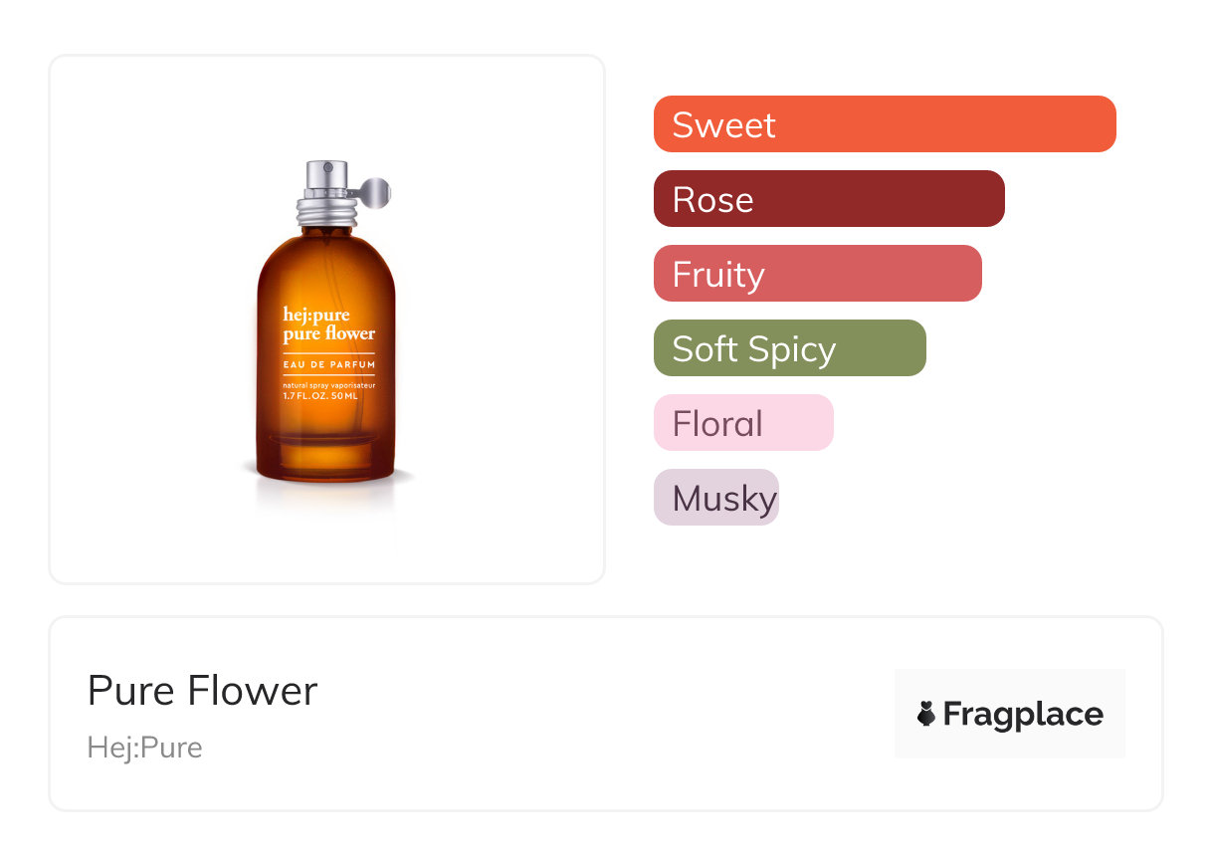Screen dimensions: 1212x860
Task: Select the Floral accord bar
Action: click(x=742, y=423)
